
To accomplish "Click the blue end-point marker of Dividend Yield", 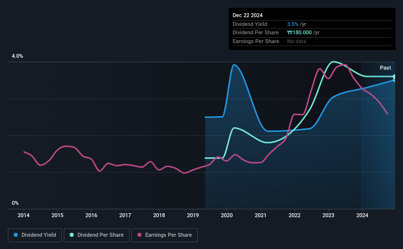I will point(395,80).
